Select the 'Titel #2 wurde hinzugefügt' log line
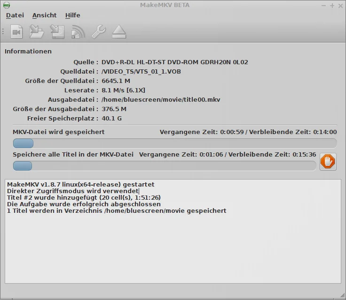Image resolution: width=346 pixels, height=300 pixels. coord(84,198)
